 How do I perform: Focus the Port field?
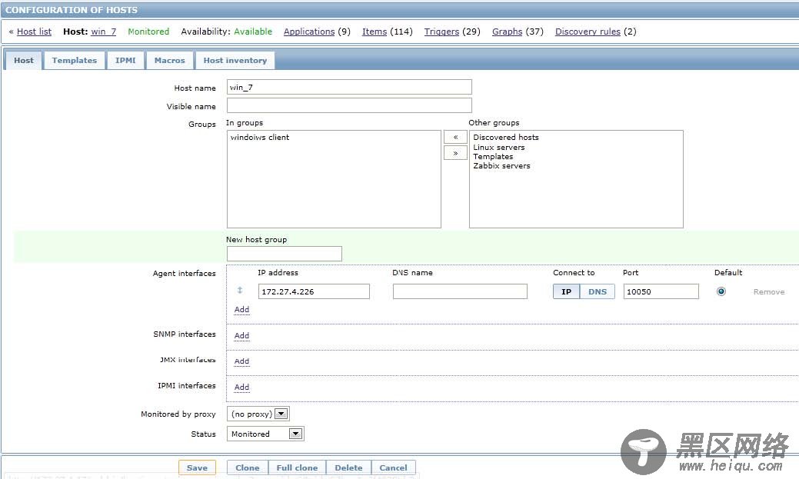click(x=661, y=291)
